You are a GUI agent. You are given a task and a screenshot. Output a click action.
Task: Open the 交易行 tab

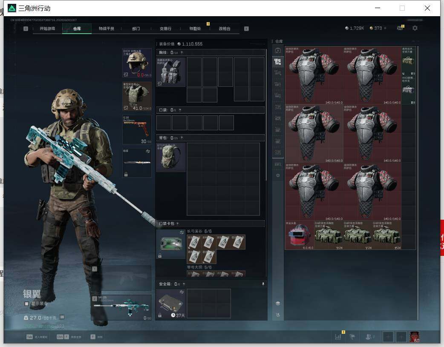[165, 29]
